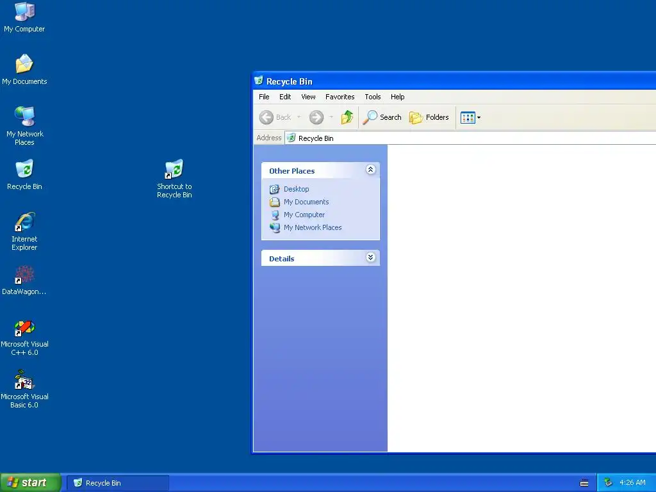Image resolution: width=656 pixels, height=492 pixels.
Task: Open the Start menu
Action: [x=31, y=482]
